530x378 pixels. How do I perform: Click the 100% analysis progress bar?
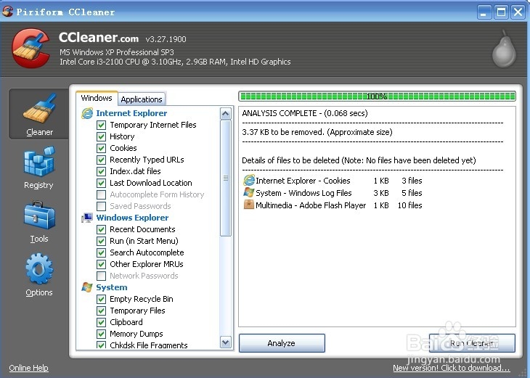click(x=377, y=96)
